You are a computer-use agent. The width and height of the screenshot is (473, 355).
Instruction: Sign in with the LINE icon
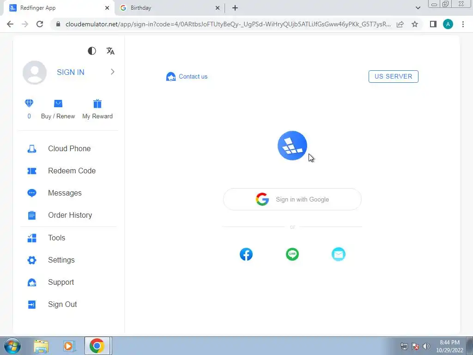coord(292,254)
